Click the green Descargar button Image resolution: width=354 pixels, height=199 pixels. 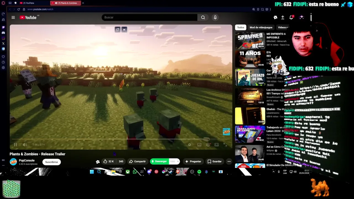tap(159, 161)
